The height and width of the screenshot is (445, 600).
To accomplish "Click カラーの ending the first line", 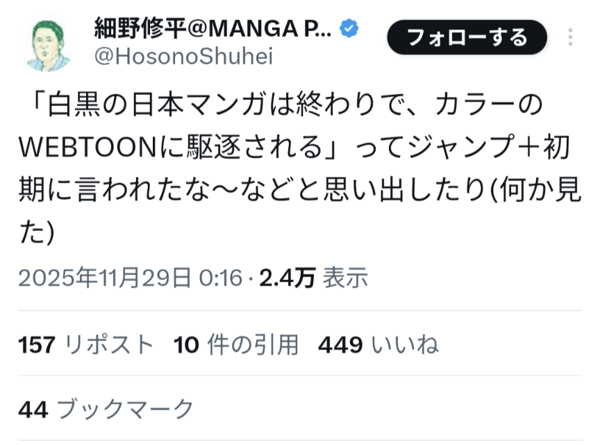I will coord(487,106).
